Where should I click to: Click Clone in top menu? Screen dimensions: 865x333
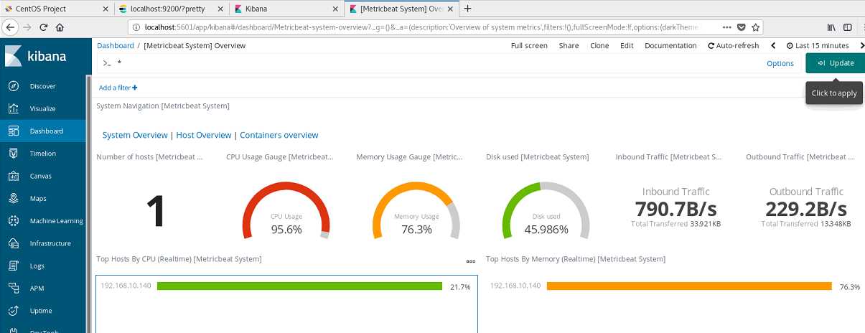click(x=599, y=45)
